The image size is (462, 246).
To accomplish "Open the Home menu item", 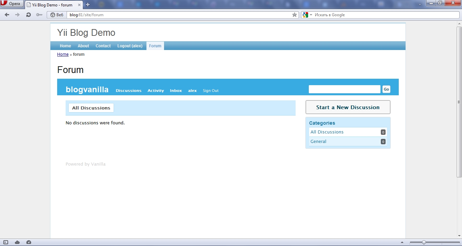I will tap(65, 46).
